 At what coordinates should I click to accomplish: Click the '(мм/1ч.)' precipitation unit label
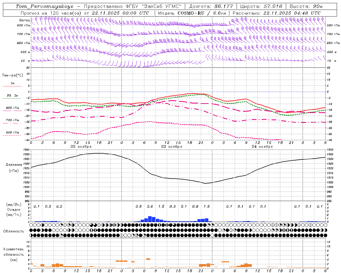pyautogui.click(x=14, y=215)
